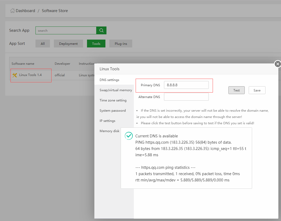The image size is (281, 221).
Task: Open System password section
Action: [x=113, y=111]
